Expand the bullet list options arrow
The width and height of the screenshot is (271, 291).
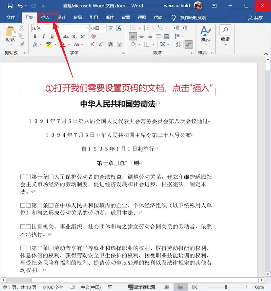click(139, 28)
